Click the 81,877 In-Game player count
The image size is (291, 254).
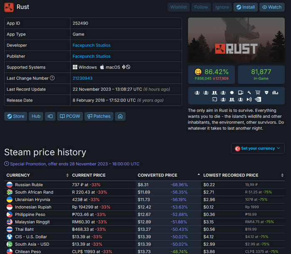pyautogui.click(x=261, y=75)
